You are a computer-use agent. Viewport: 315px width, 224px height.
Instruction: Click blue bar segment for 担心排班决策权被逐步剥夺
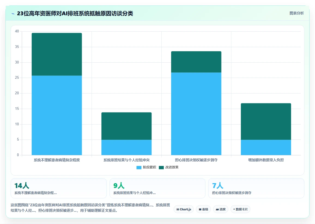[x=196, y=114]
